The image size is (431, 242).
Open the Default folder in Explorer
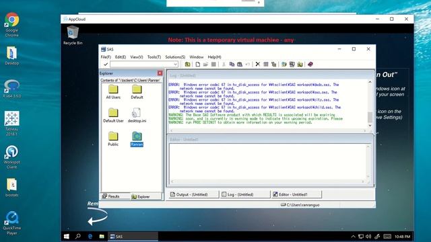pyautogui.click(x=137, y=92)
